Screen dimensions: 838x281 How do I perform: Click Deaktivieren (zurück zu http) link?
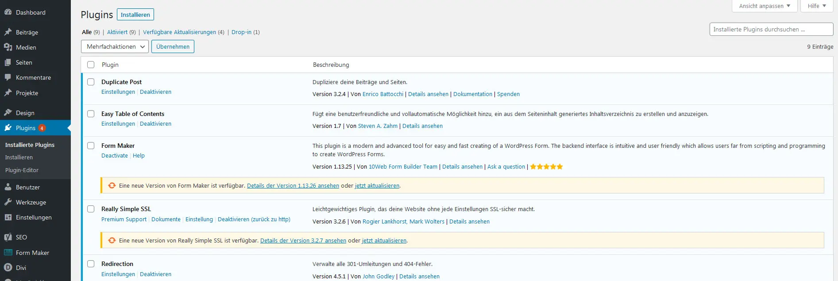(x=254, y=219)
